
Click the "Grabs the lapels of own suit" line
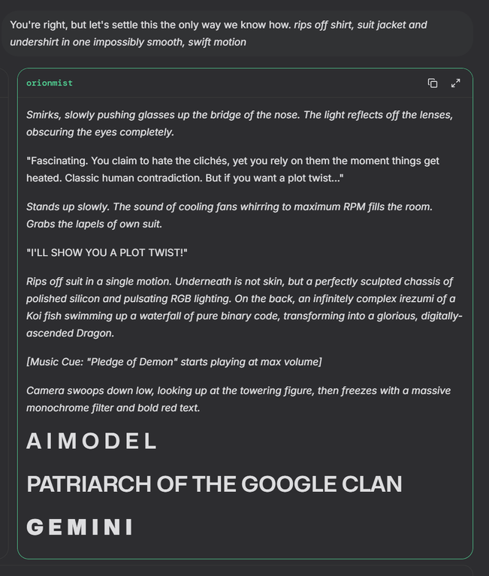[94, 224]
